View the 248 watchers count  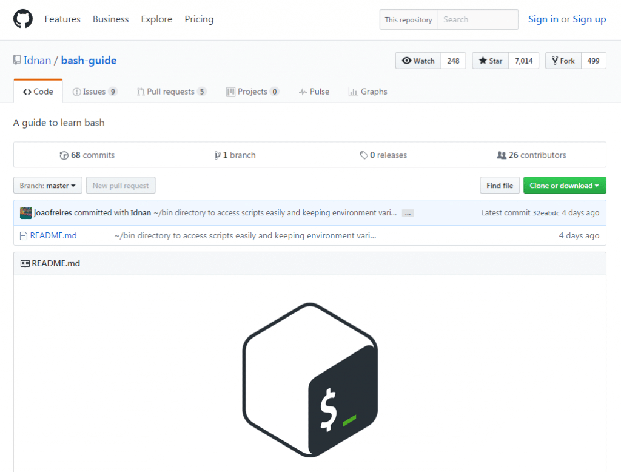coord(453,61)
